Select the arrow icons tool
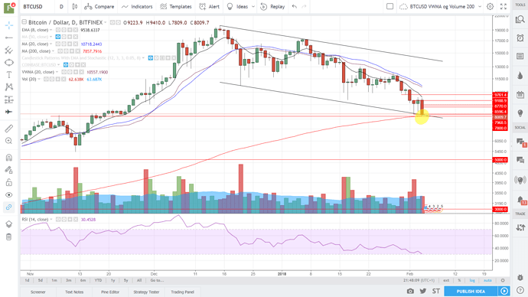 [9, 112]
